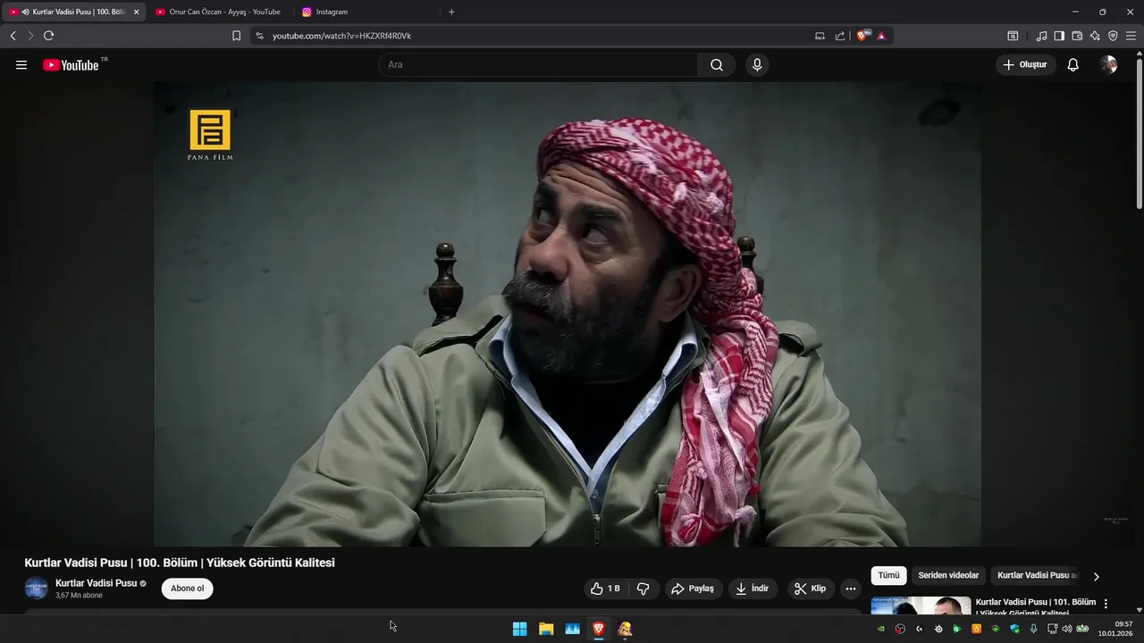The image size is (1144, 643).
Task: Dislike the video with thumbs down
Action: tap(643, 589)
